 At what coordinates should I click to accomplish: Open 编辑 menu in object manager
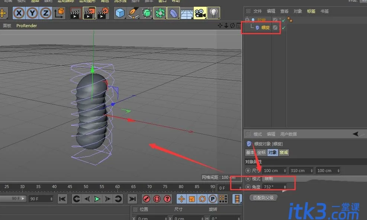271,11
